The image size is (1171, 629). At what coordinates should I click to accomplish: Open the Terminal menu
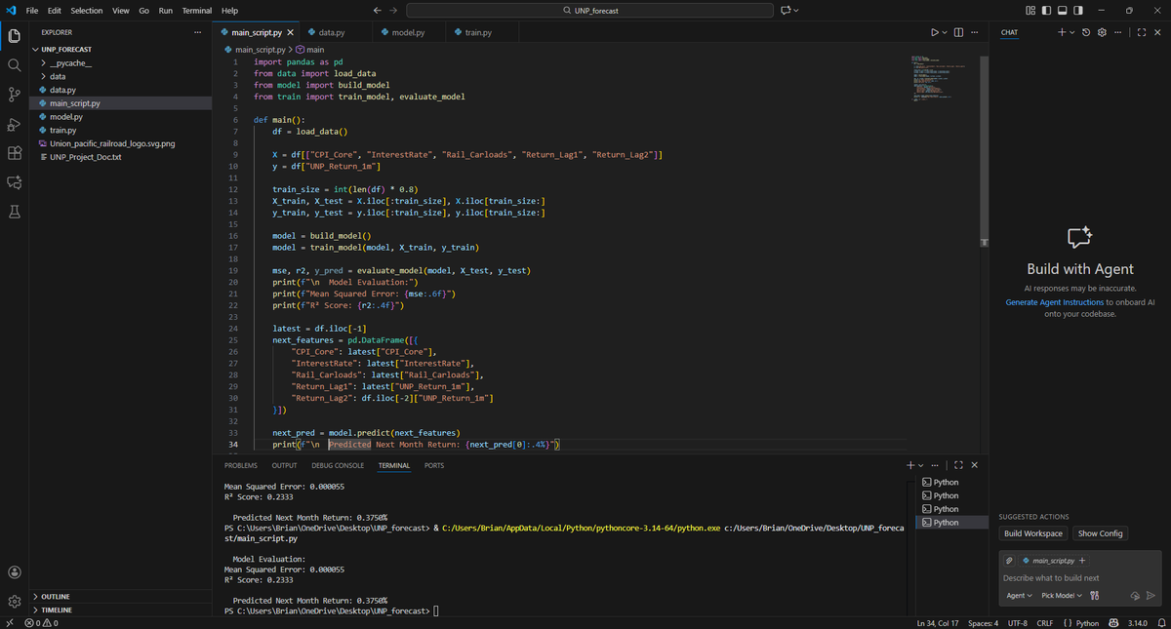197,10
